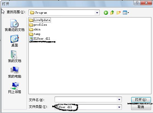The height and width of the screenshot is (113, 153).
Task: Expand the file name dropdown arrow
Action: [119, 100]
